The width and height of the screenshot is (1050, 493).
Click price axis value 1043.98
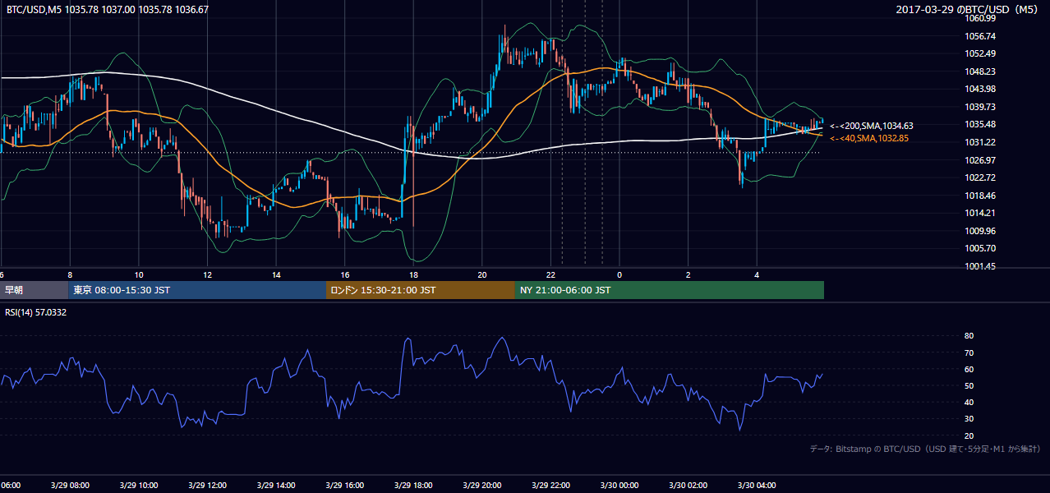pos(981,89)
